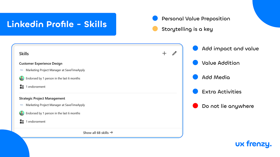This screenshot has width=280, height=157.
Task: Click Linkedin Profile - Skills title banner
Action: 58,24
